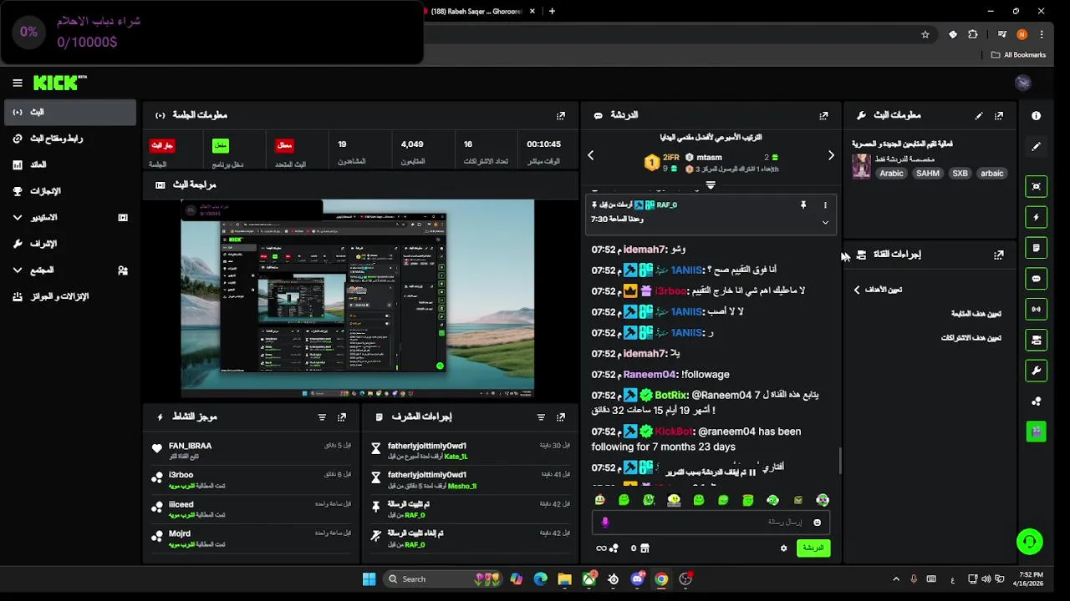Click the info icon in right toolbar
The height and width of the screenshot is (601, 1070).
1037,116
